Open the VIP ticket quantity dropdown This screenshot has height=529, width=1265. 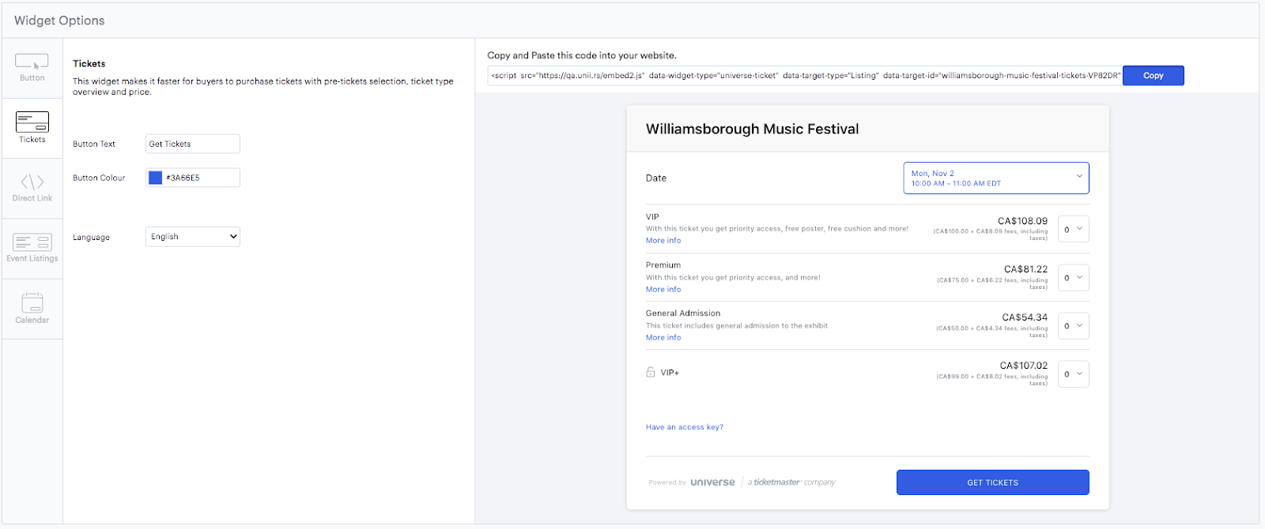(x=1073, y=229)
